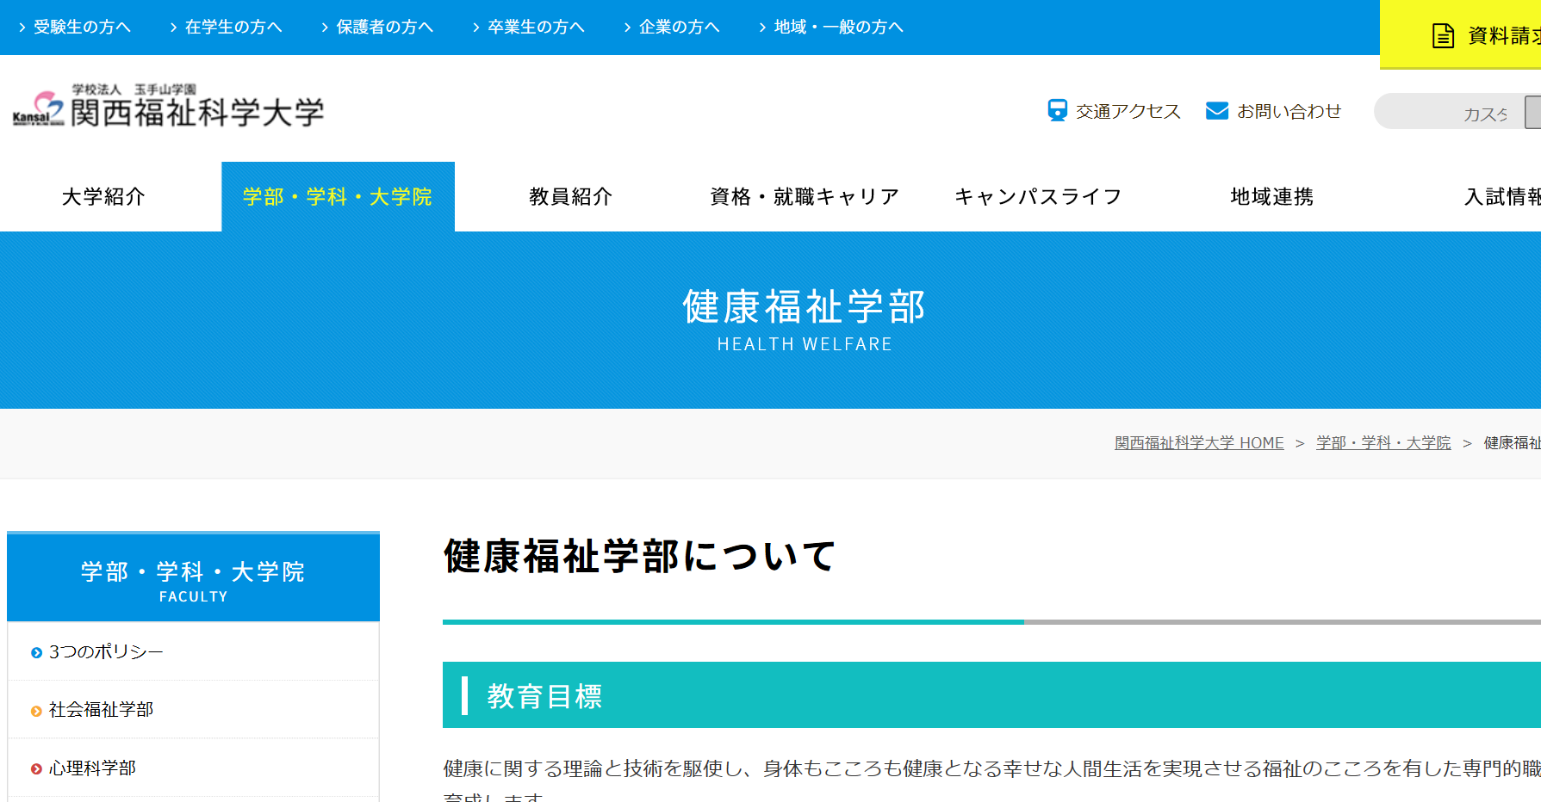
Task: Select 地域連携 in main navigation
Action: 1271,197
